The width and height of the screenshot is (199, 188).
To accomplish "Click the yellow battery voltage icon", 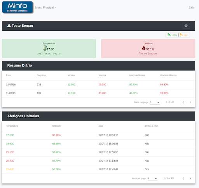I will point(181,35).
